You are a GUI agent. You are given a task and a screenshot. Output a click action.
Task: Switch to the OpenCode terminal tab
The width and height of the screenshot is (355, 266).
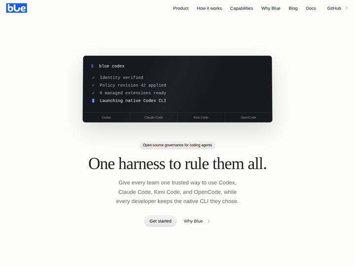248,117
